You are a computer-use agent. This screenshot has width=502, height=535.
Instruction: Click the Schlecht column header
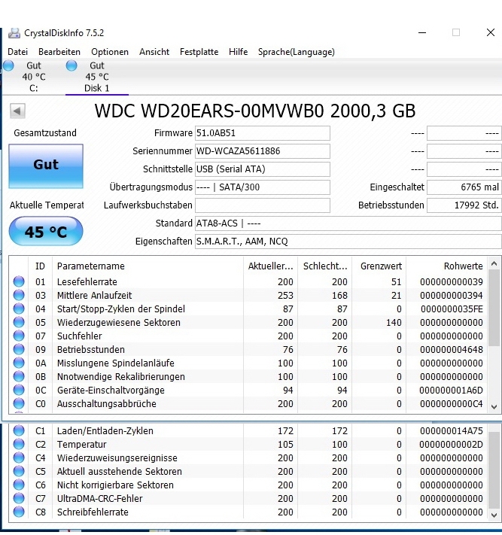pyautogui.click(x=325, y=266)
